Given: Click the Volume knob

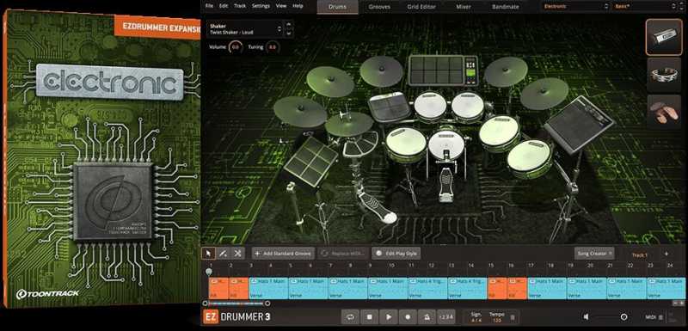Looking at the screenshot, I should point(236,47).
